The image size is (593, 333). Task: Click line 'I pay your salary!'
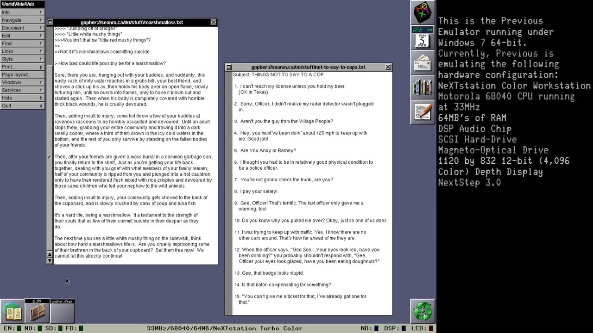pos(259,191)
